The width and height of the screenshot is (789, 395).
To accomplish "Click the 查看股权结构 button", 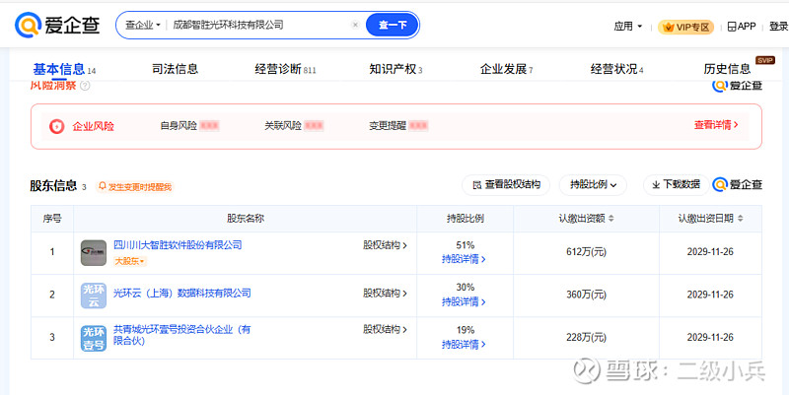I will point(506,185).
